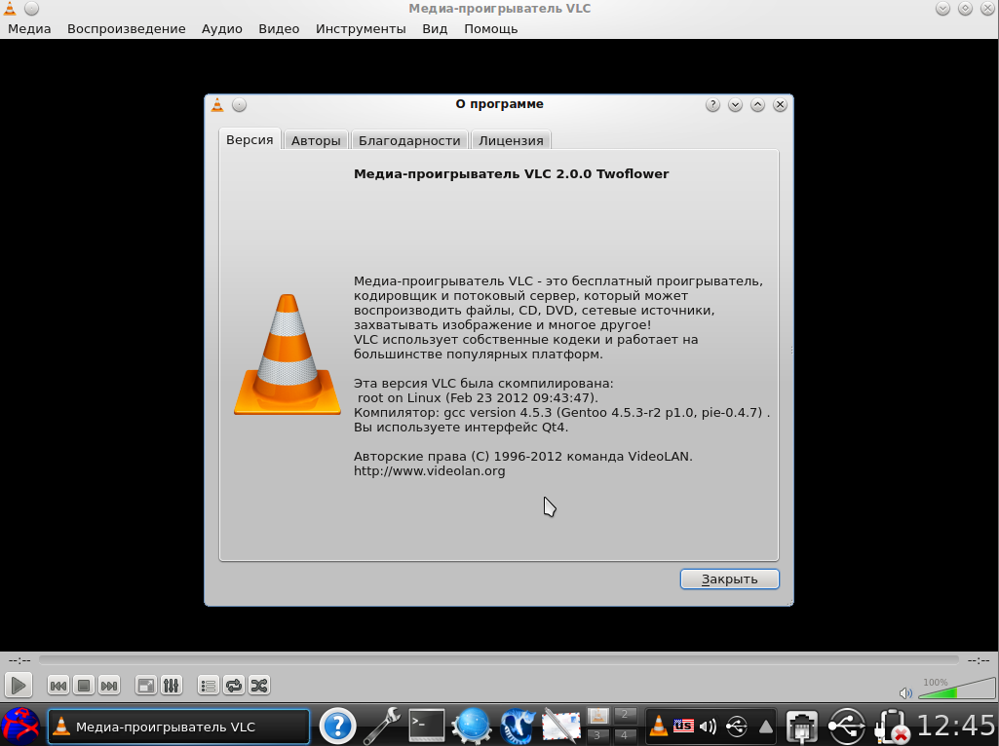Click the previous track button

pyautogui.click(x=58, y=686)
